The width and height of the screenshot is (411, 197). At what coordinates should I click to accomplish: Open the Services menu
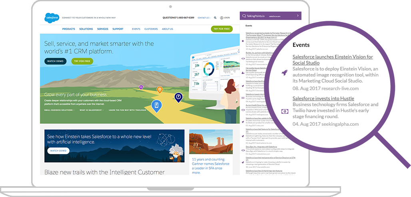[103, 29]
